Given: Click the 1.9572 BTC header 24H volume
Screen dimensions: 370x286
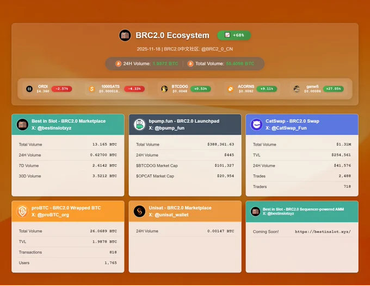Looking at the screenshot, I should click(165, 63).
